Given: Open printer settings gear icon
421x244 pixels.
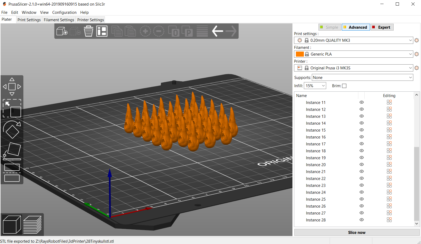Looking at the screenshot, I should (x=416, y=68).
